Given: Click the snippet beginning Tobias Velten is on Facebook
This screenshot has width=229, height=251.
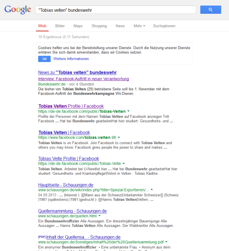Looking at the screenshot, I should pos(105,145).
